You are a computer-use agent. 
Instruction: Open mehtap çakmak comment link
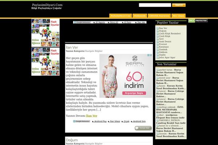(170, 109)
